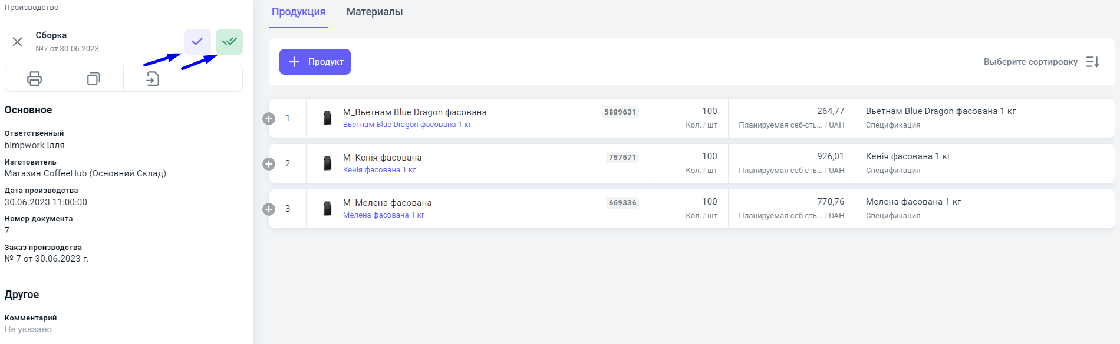This screenshot has height=344, width=1120.
Task: Click the export document icon
Action: click(x=153, y=78)
